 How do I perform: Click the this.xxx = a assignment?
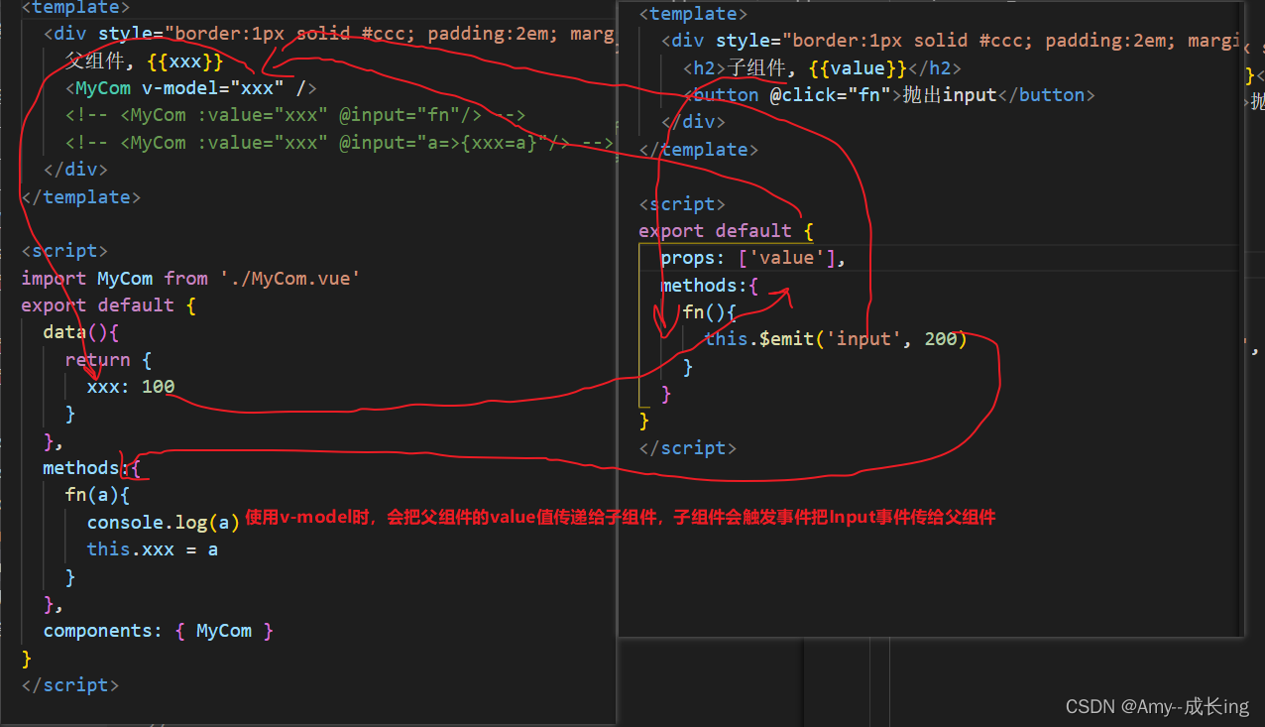[152, 548]
